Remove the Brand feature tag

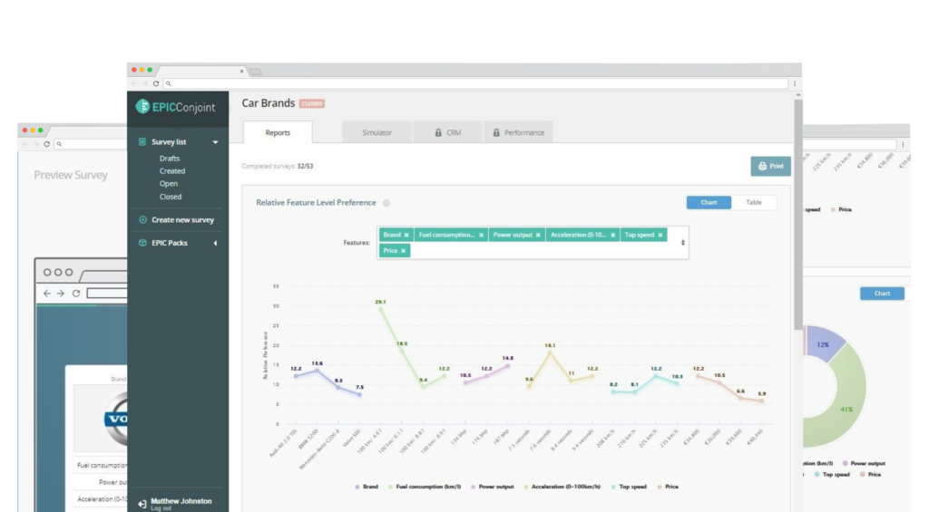(406, 235)
